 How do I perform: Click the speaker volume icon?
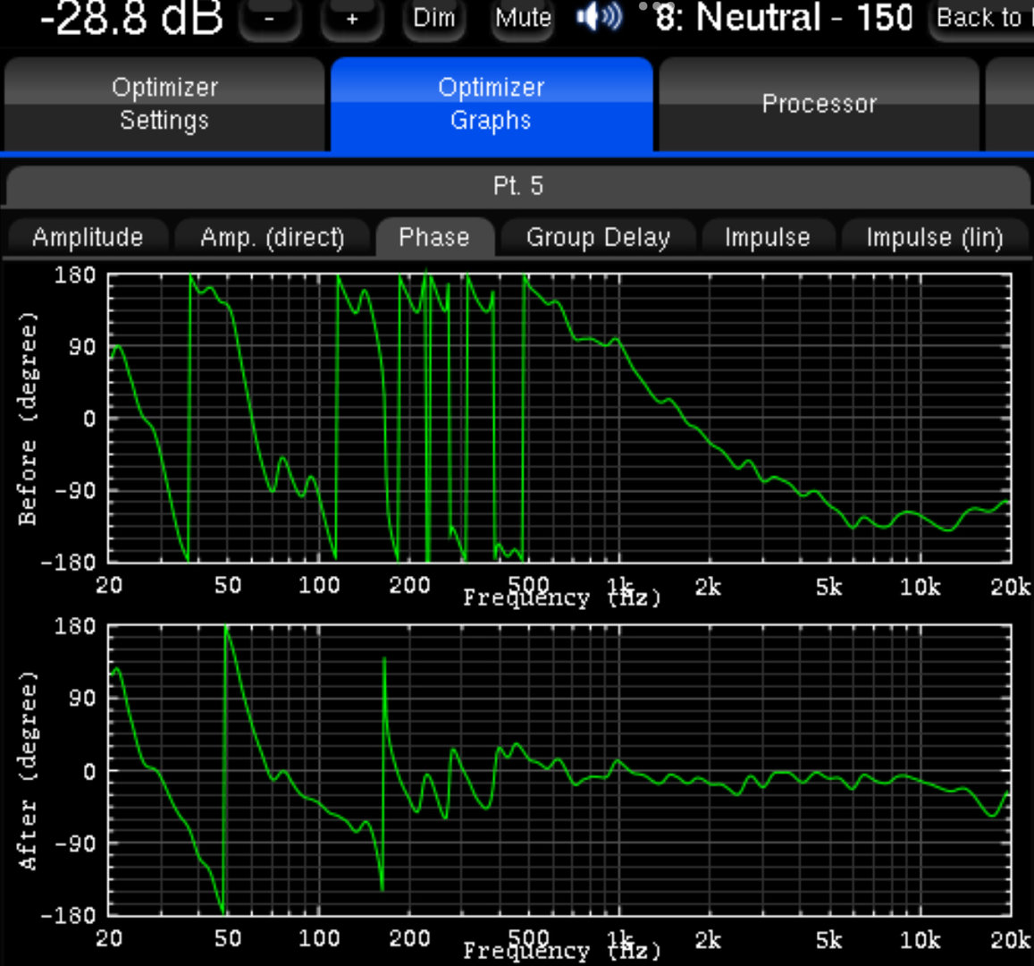(x=599, y=18)
